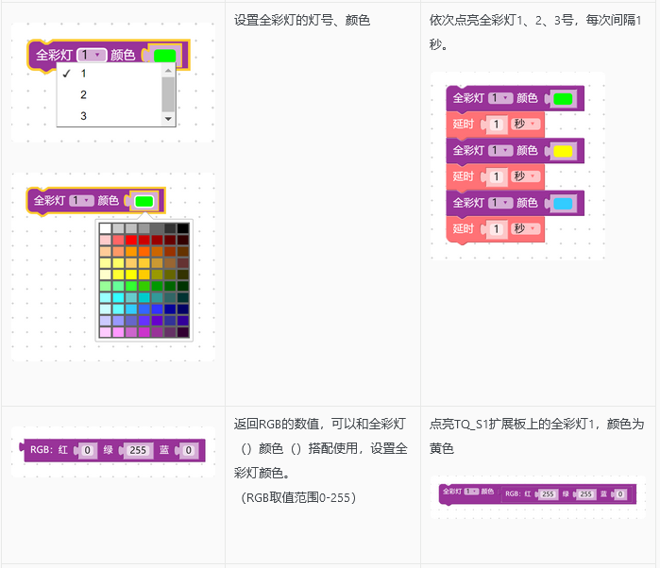Click yellow swatch in the stacked program
Viewport: 660px width, 568px height.
point(563,151)
